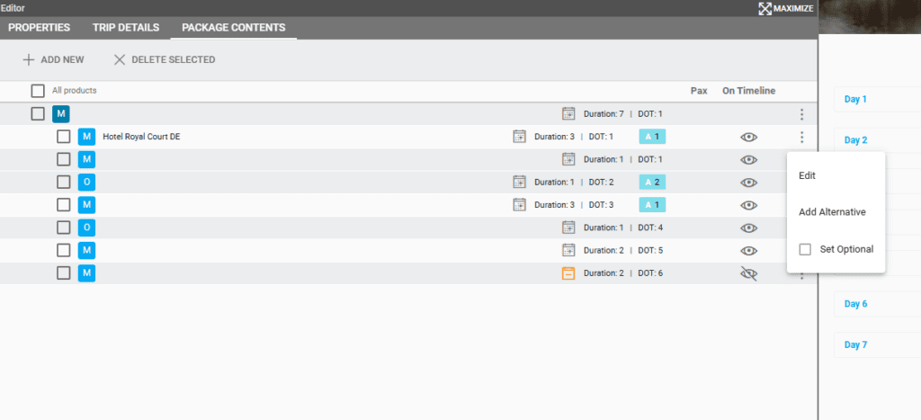Click the calendar icon next to Duration: 7
The image size is (921, 420).
click(568, 114)
